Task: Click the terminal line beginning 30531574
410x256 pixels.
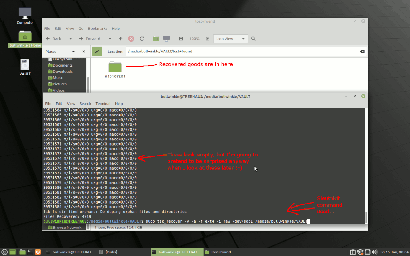Action: (x=90, y=158)
